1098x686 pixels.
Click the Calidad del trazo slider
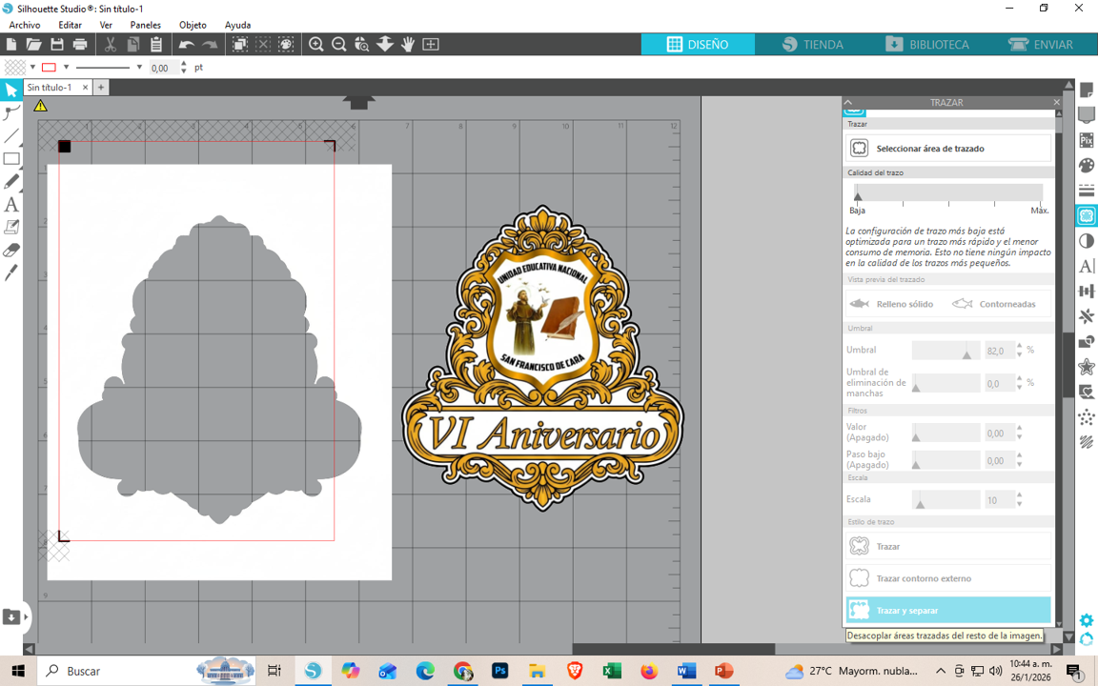948,192
